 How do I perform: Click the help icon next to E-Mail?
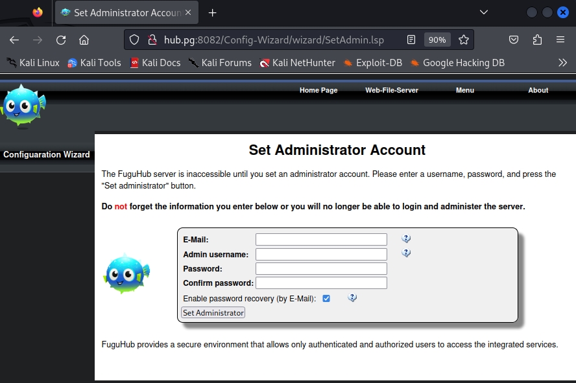click(x=406, y=238)
